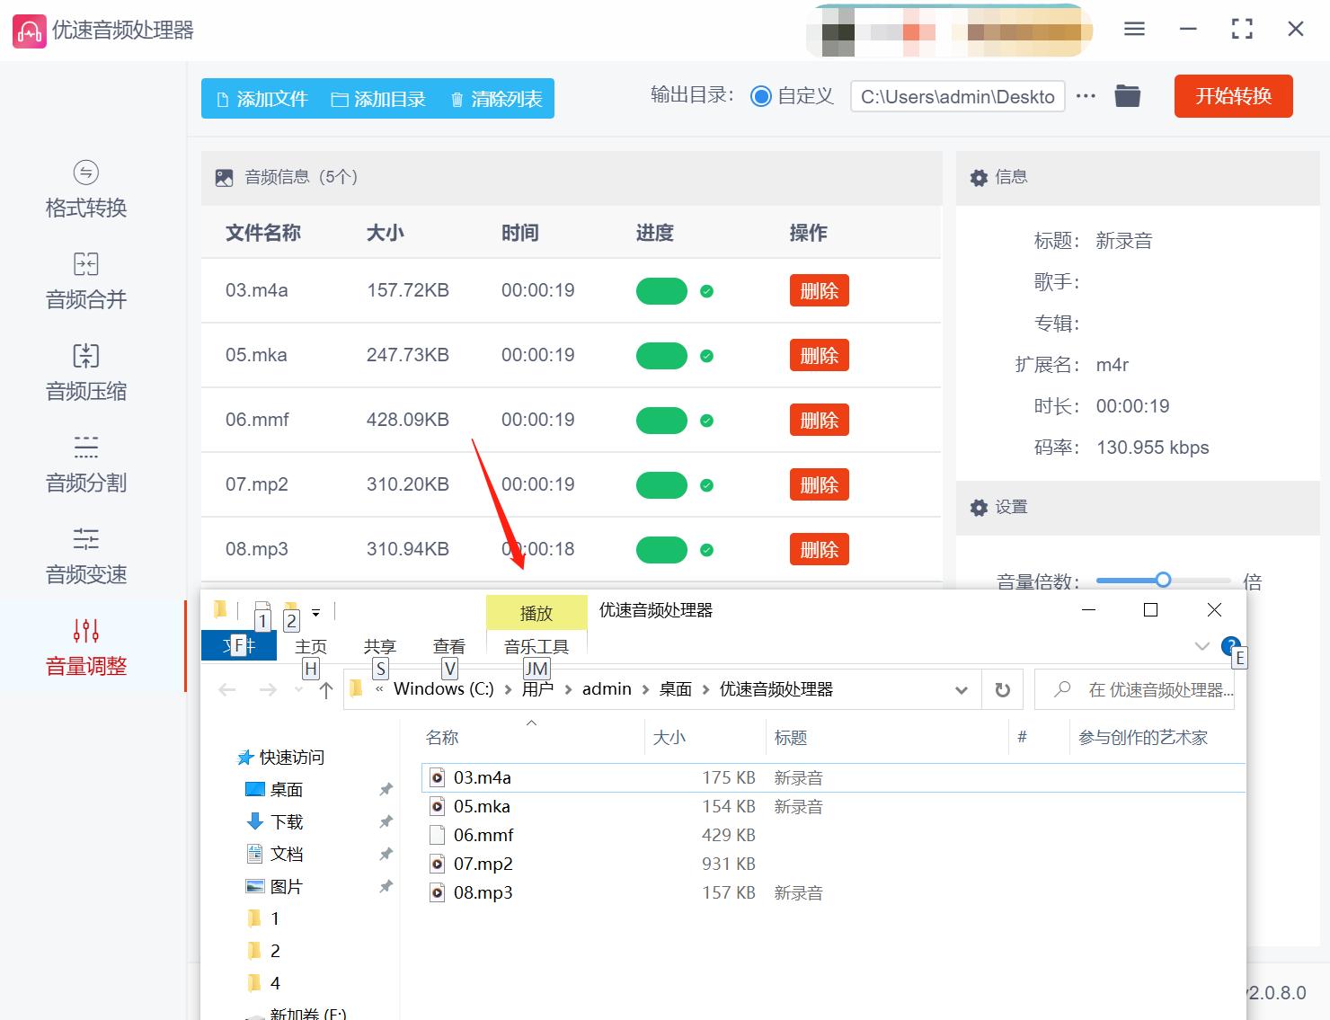Image resolution: width=1330 pixels, height=1020 pixels.
Task: Toggle the pin icon next to 桌面
Action: tap(386, 789)
